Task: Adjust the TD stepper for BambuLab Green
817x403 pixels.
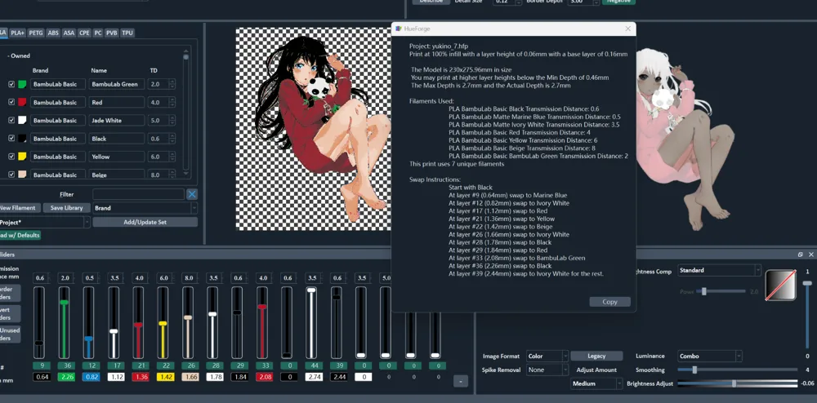Action: tap(172, 84)
